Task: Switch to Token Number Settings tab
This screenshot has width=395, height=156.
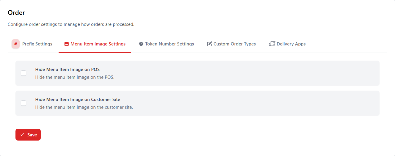Action: (169, 44)
